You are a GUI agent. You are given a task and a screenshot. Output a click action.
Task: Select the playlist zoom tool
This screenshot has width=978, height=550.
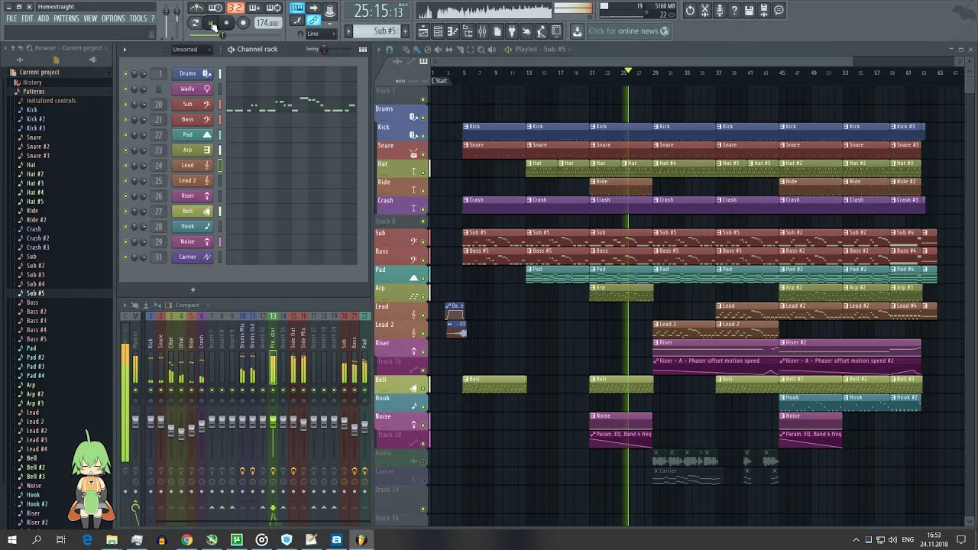[x=481, y=50]
